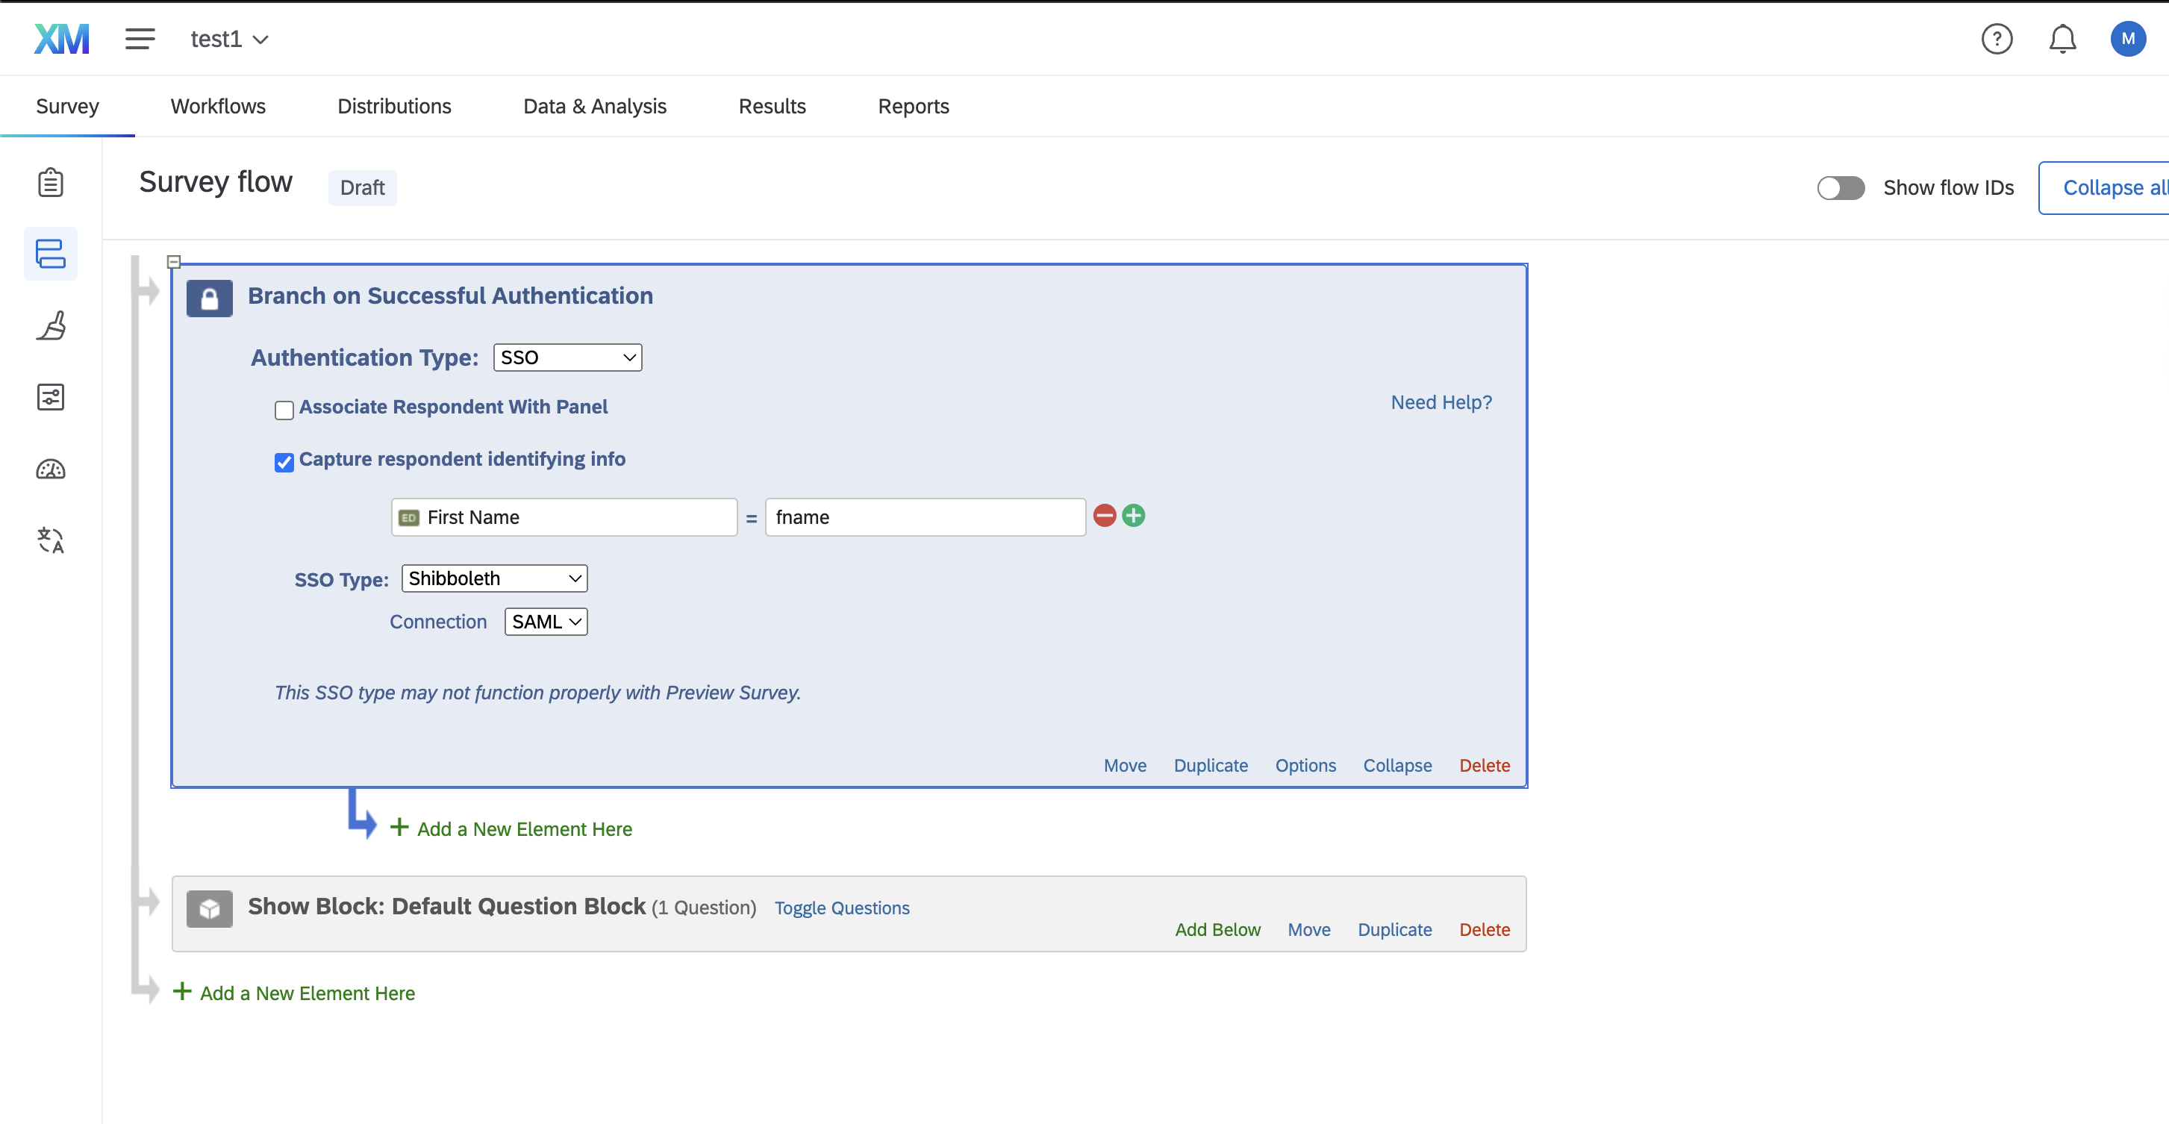Switch to the Distributions tab
Screen dimensions: 2169x1124
[394, 106]
